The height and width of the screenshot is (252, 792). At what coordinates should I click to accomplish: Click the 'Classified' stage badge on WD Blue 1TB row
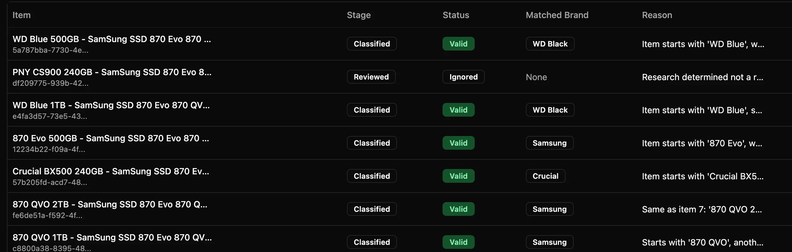click(x=371, y=110)
